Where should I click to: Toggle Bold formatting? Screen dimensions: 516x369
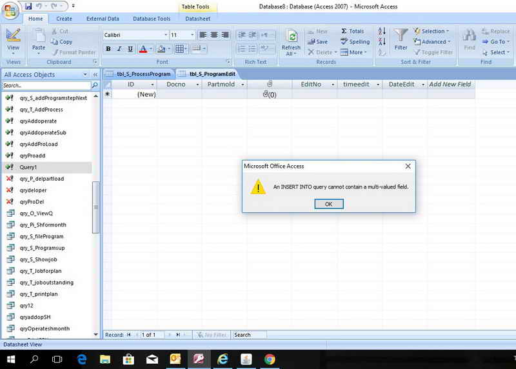click(108, 49)
